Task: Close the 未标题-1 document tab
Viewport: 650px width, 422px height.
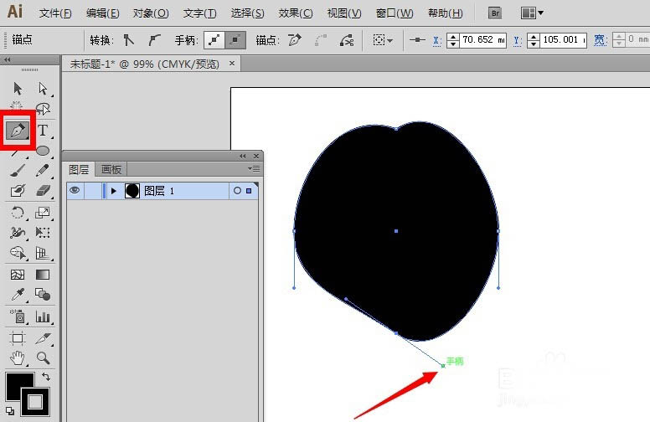Action: pos(232,64)
